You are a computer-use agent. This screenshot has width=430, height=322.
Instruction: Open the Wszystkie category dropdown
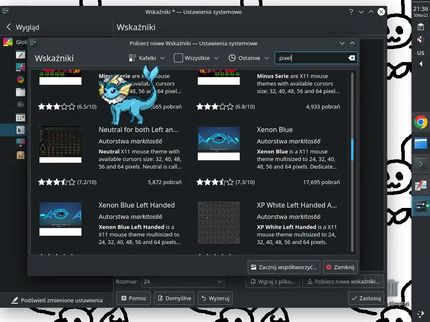click(197, 58)
